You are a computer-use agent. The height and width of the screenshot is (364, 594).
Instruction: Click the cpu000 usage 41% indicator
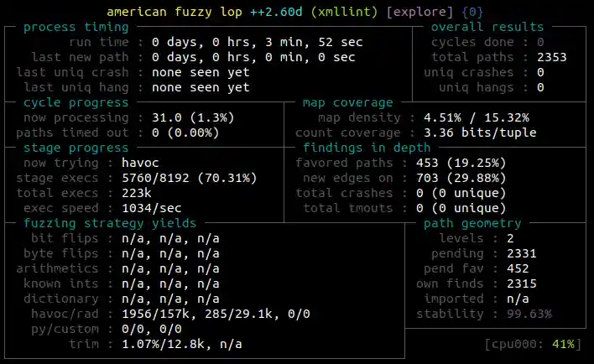[x=533, y=345]
